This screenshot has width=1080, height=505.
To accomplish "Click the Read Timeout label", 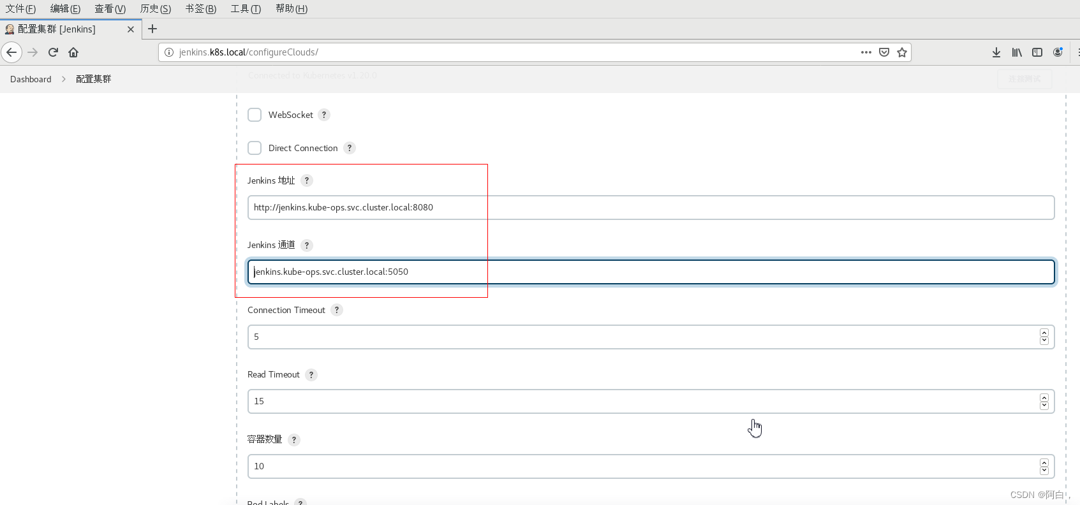I will pos(274,374).
